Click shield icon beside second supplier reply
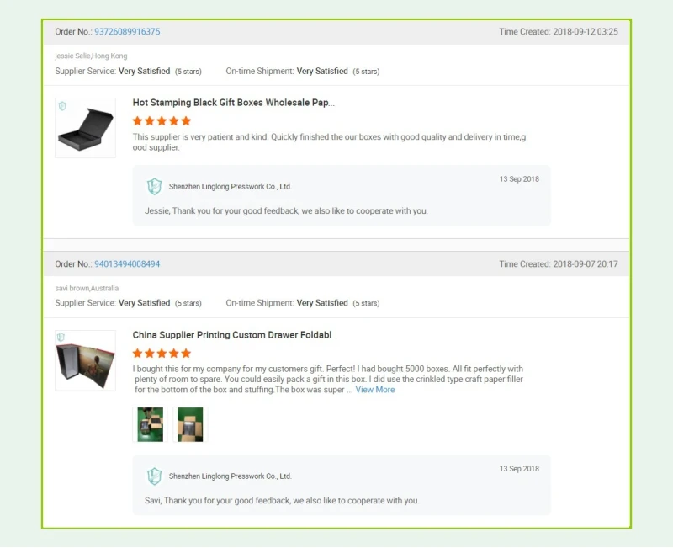The image size is (673, 548). pos(154,476)
